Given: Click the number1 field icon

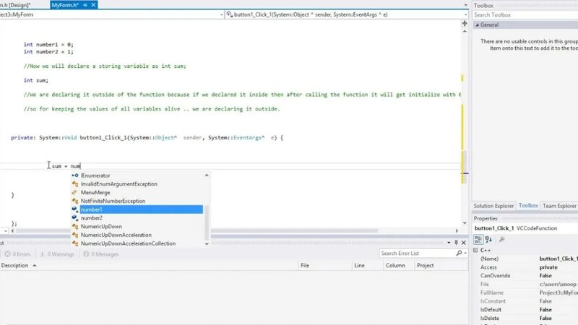Looking at the screenshot, I should (x=75, y=209).
